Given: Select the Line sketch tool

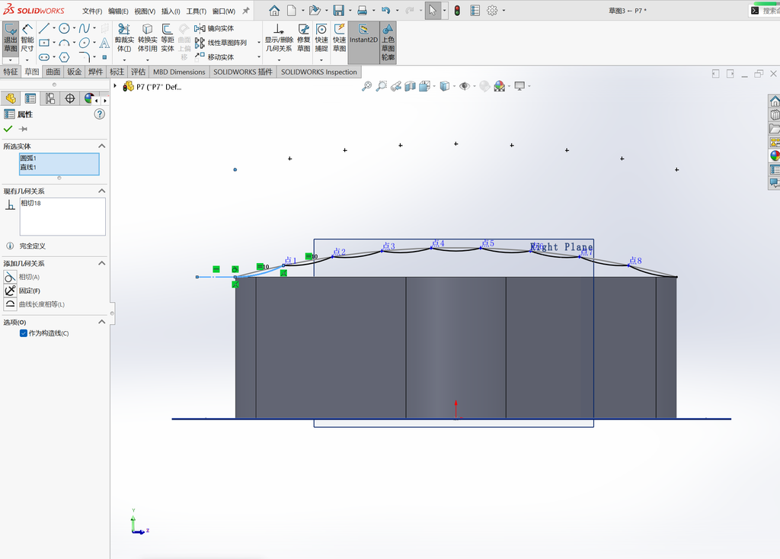Looking at the screenshot, I should click(44, 28).
